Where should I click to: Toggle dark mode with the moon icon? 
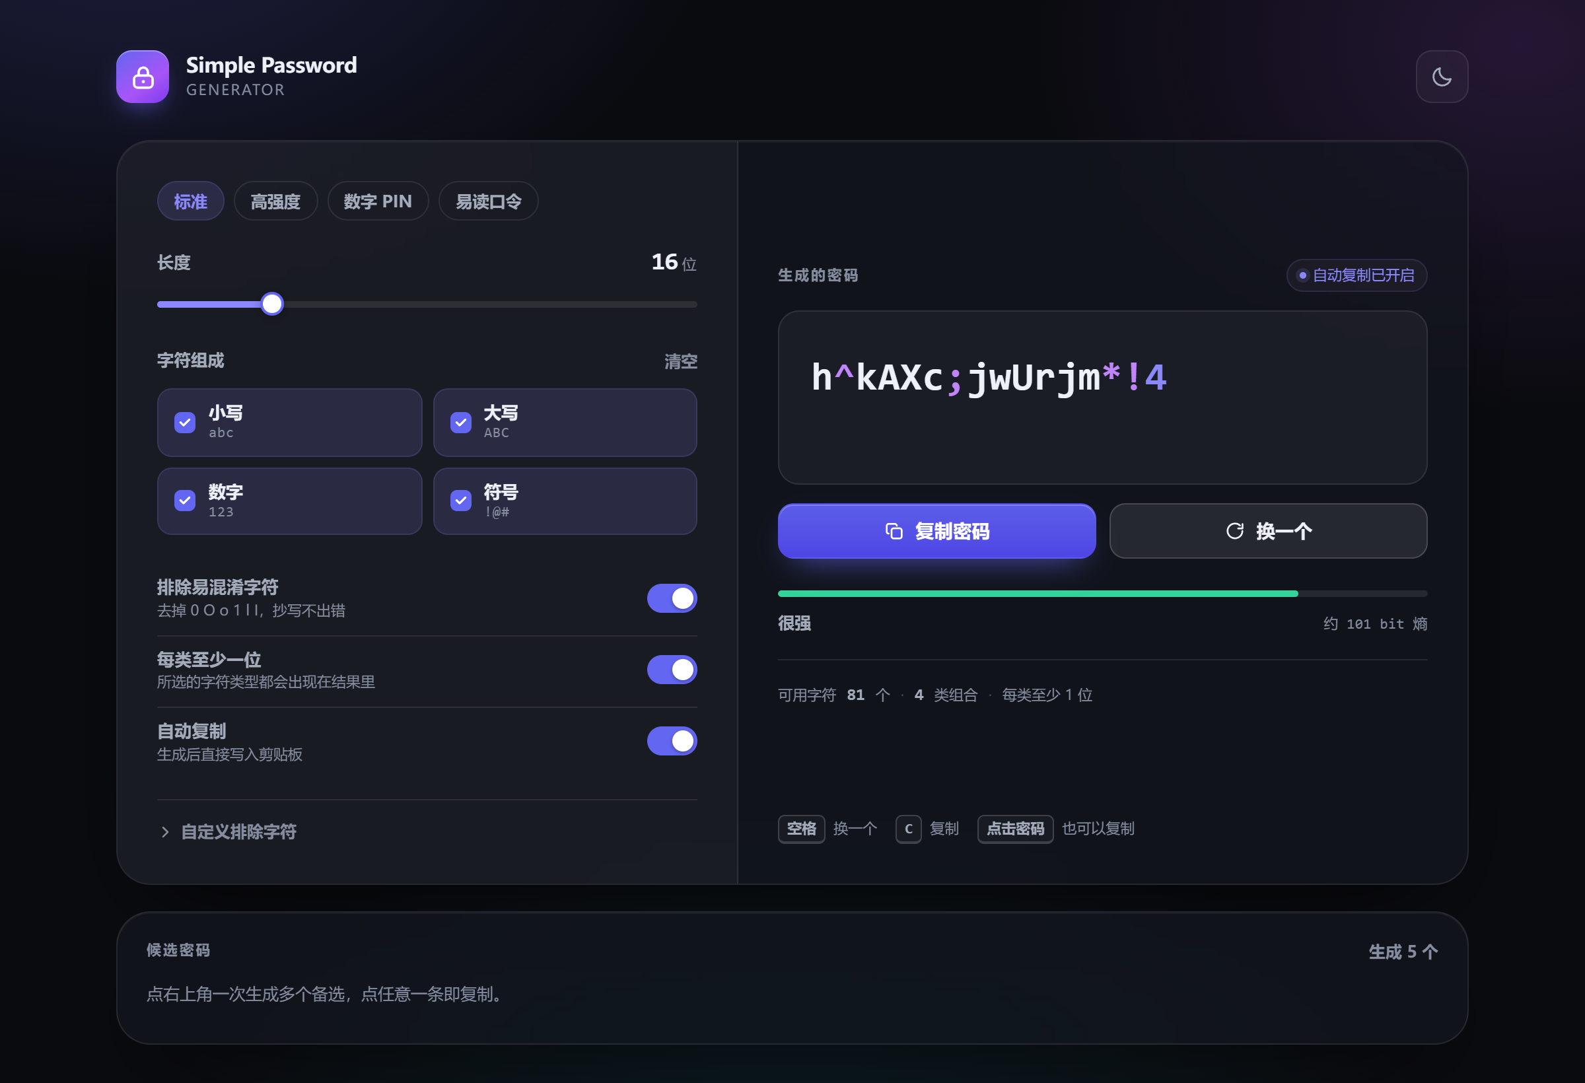(x=1441, y=77)
